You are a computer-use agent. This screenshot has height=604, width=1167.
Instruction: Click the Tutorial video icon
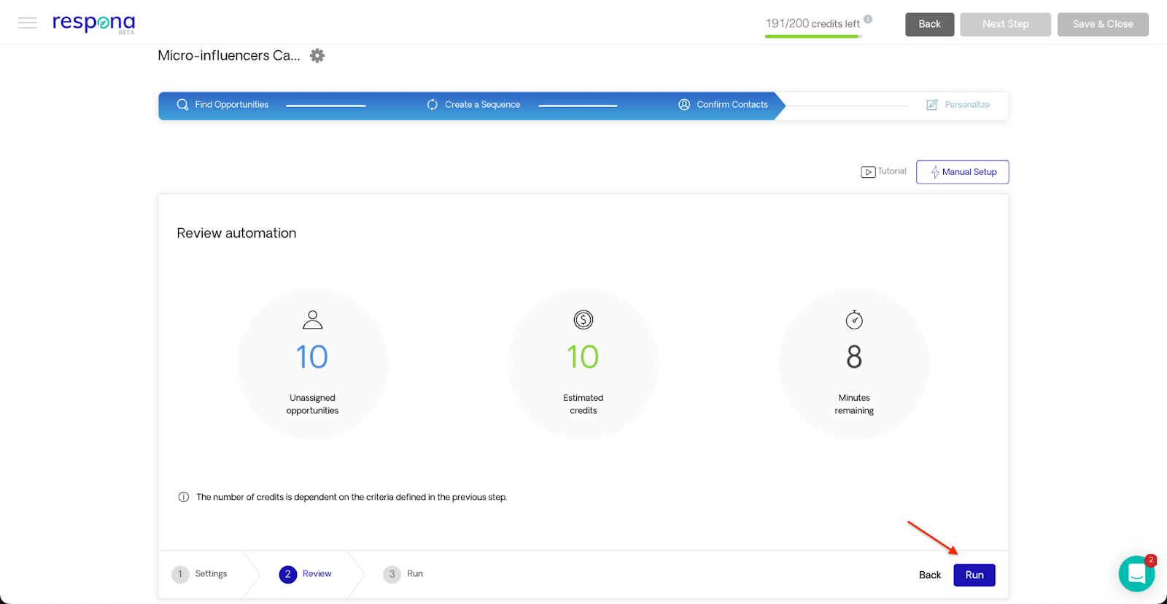[x=868, y=172]
